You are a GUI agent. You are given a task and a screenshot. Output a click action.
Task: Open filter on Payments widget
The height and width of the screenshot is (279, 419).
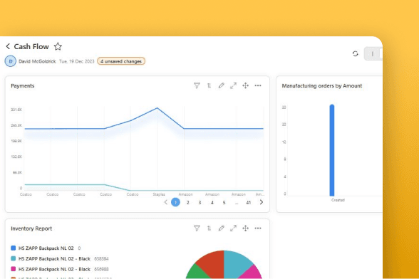click(197, 85)
